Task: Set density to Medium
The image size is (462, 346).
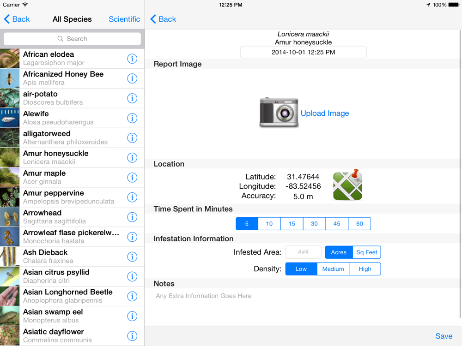Action: tap(333, 269)
